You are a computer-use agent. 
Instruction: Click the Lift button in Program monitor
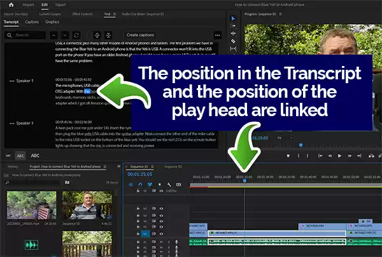[371, 156]
